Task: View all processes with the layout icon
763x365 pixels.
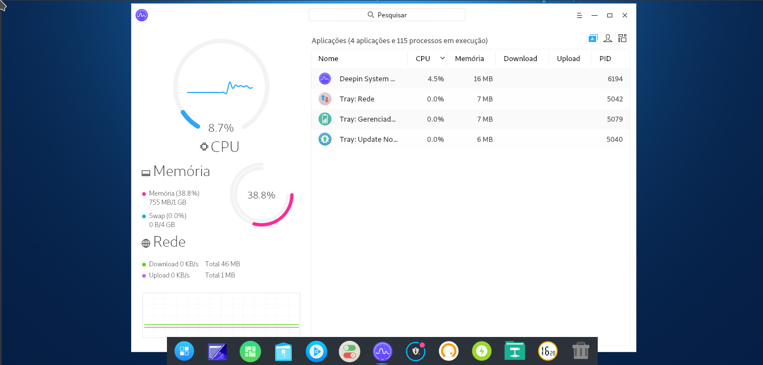Action: (622, 38)
